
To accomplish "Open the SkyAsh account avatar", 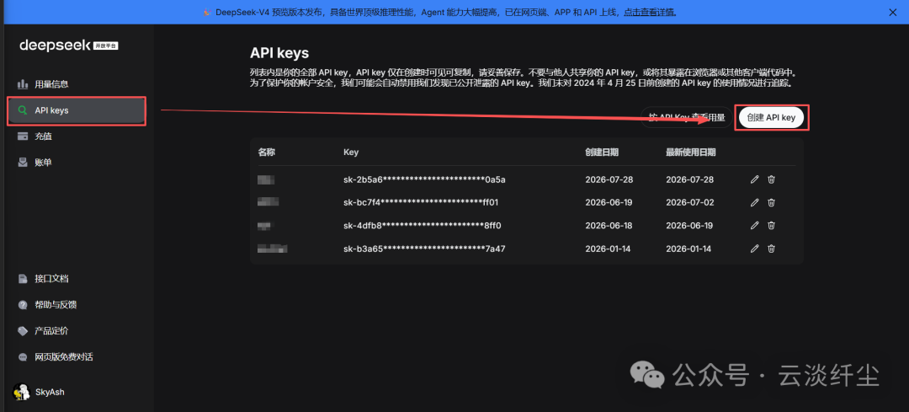I will (x=21, y=392).
